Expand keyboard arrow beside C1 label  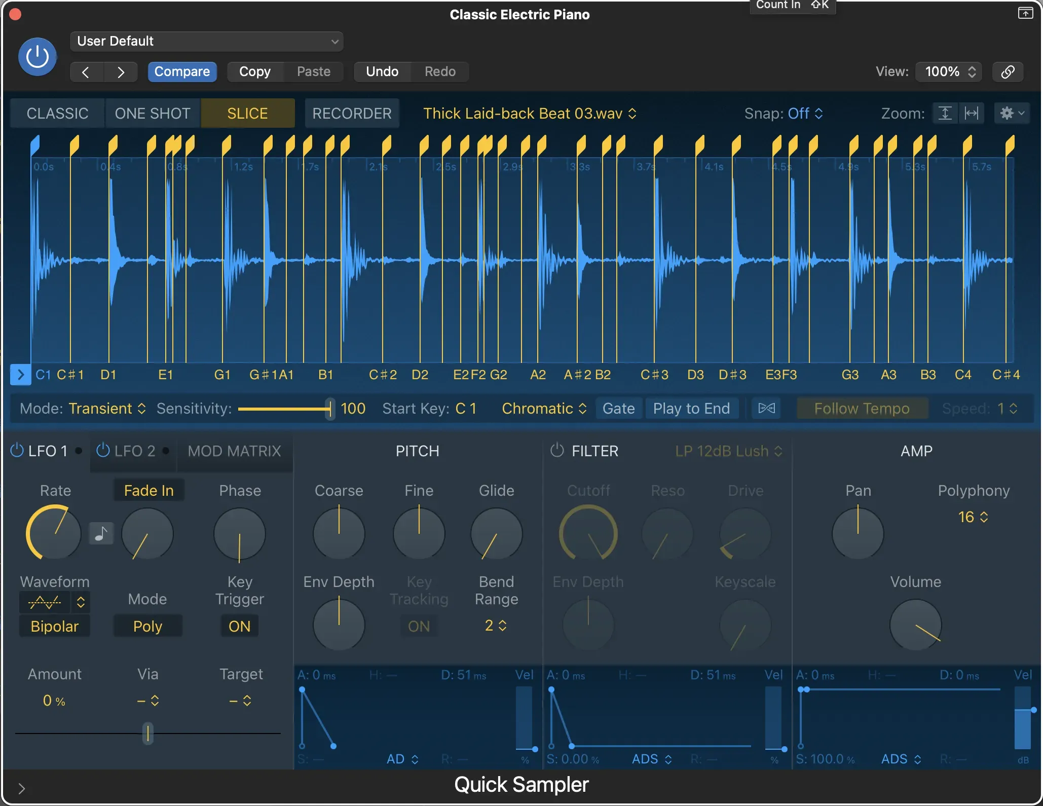pyautogui.click(x=20, y=375)
